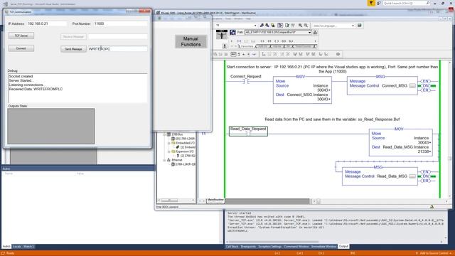Click the Debug log text box

click(x=77, y=88)
